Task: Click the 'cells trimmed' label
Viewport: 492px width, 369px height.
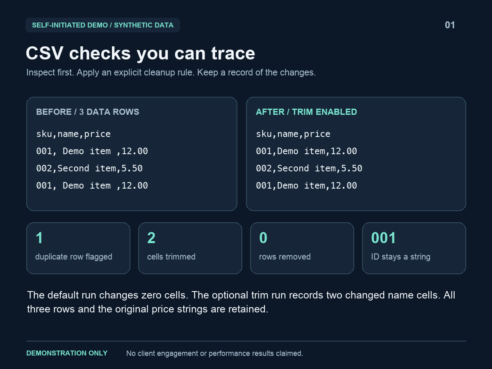Action: coord(171,257)
